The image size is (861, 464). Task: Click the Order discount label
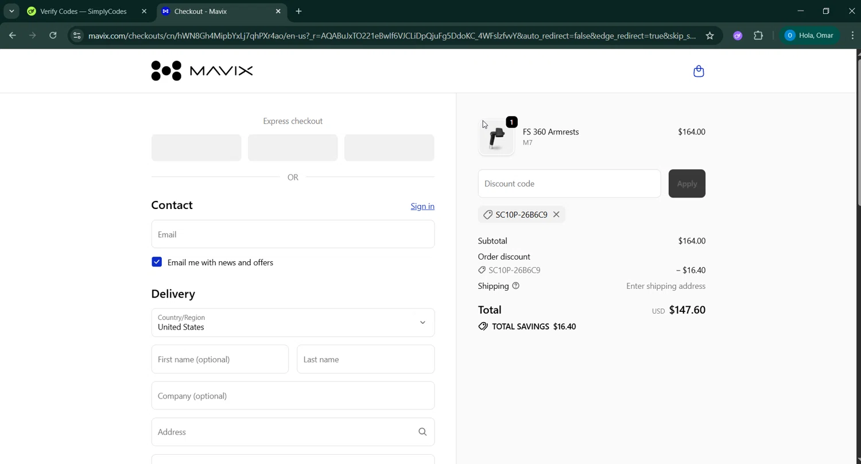(x=504, y=257)
